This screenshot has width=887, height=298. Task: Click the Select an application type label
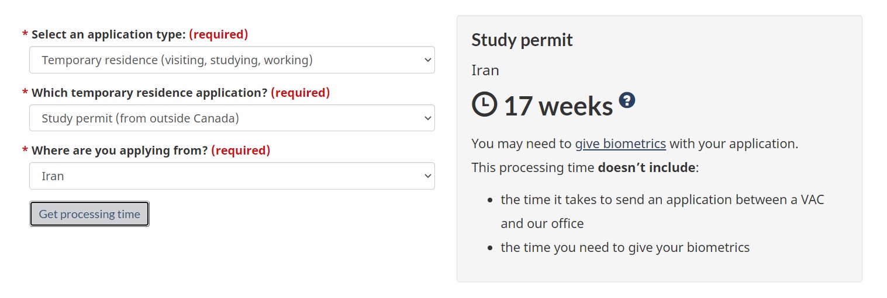[x=109, y=34]
